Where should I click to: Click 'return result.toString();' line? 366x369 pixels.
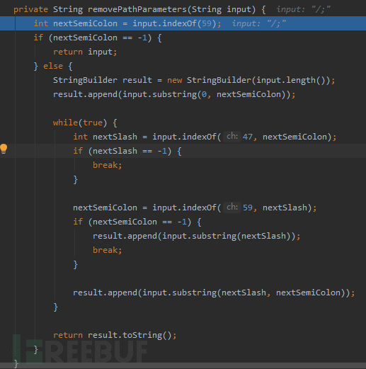pos(115,335)
